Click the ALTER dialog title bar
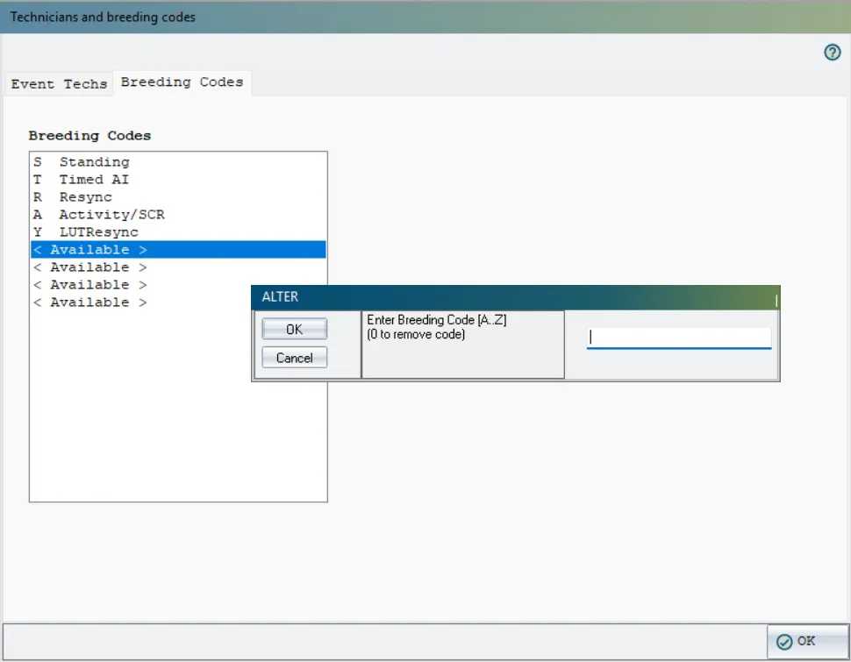This screenshot has width=851, height=662. [x=516, y=297]
